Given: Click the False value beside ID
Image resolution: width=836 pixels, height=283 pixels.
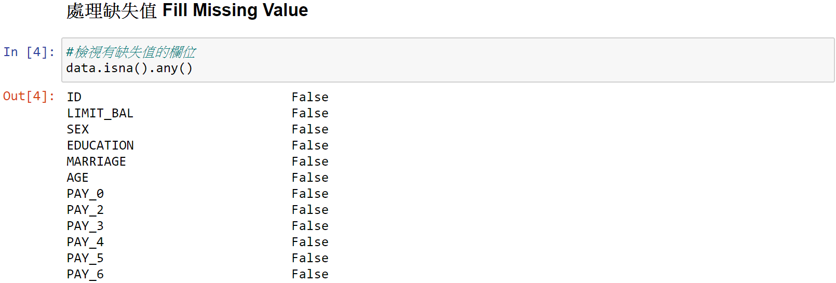Looking at the screenshot, I should [x=310, y=97].
